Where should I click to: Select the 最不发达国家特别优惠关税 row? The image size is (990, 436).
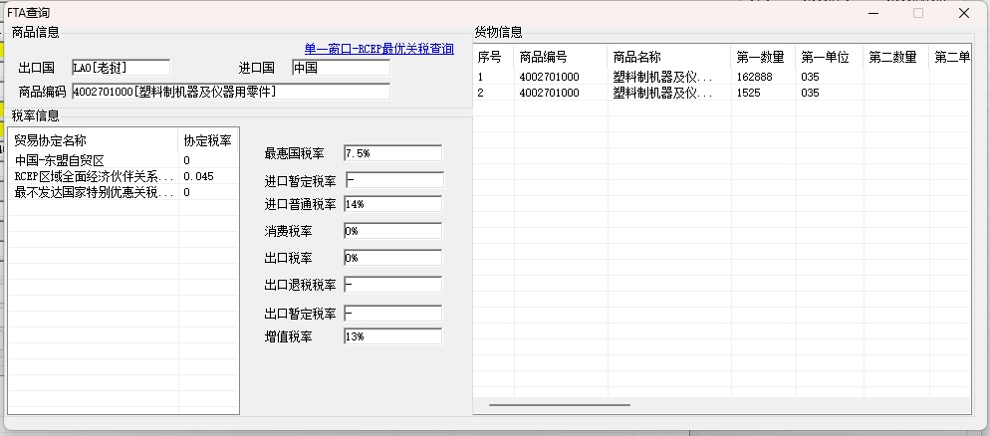(x=124, y=192)
